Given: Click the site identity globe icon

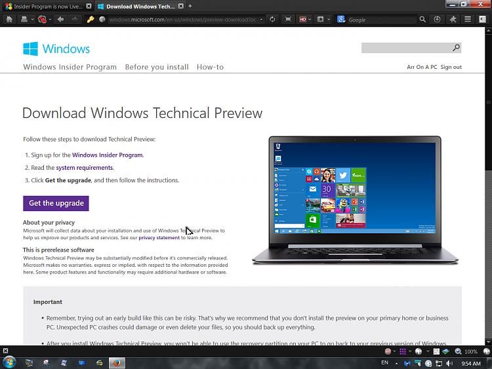Looking at the screenshot, I should [102, 20].
